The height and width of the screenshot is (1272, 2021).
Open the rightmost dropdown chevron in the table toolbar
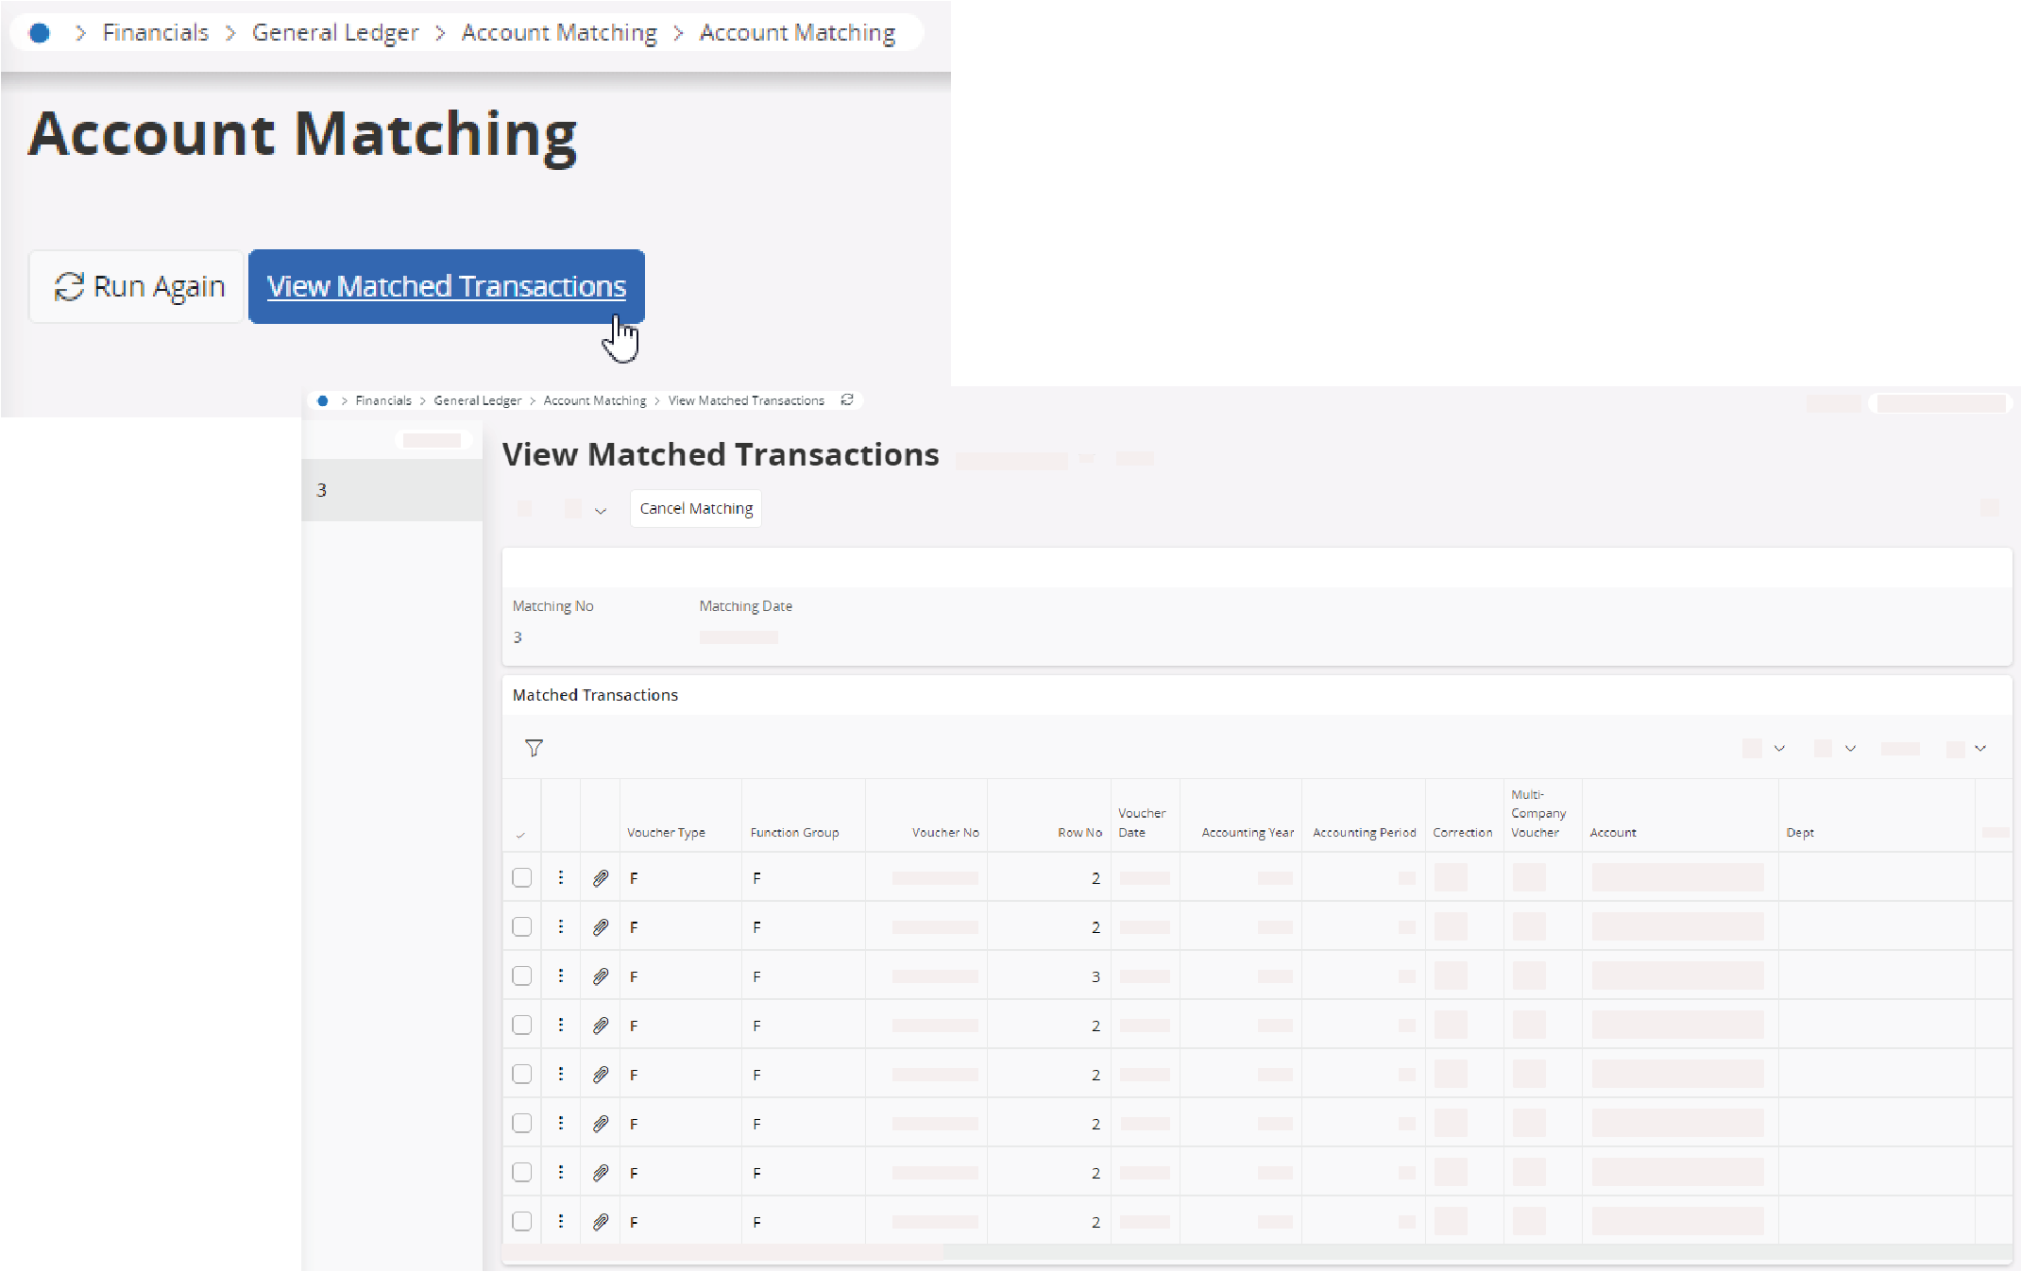coord(1980,748)
